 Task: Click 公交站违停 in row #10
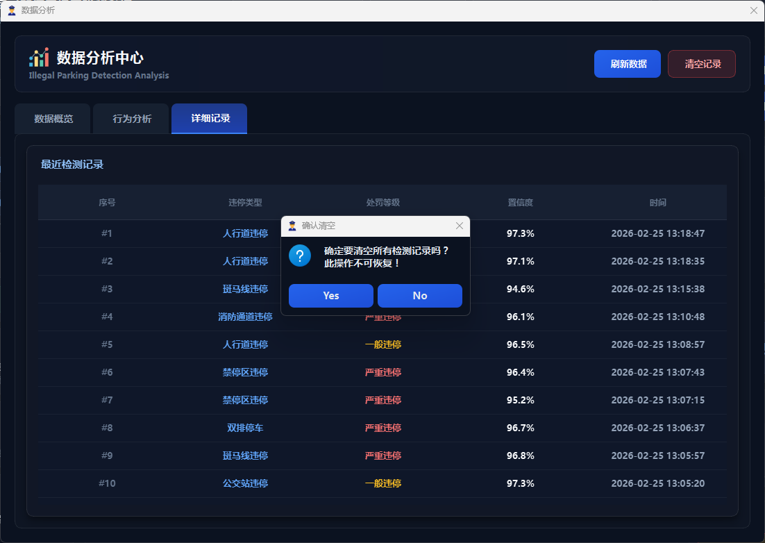tap(245, 483)
